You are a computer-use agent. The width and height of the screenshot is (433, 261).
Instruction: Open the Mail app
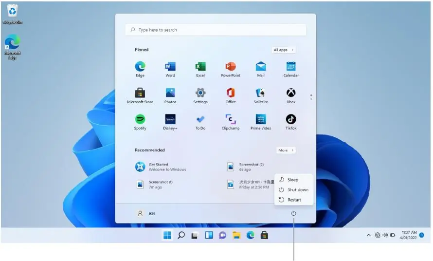tap(261, 69)
